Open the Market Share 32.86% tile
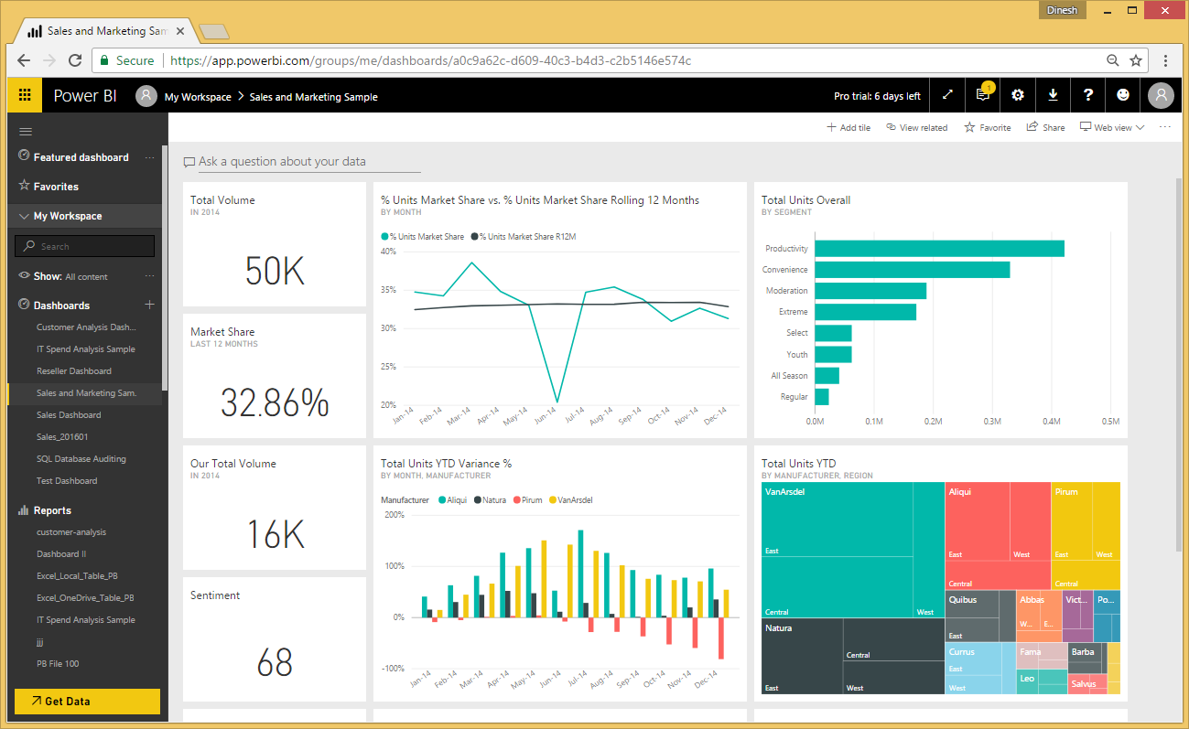This screenshot has height=729, width=1189. pyautogui.click(x=275, y=376)
